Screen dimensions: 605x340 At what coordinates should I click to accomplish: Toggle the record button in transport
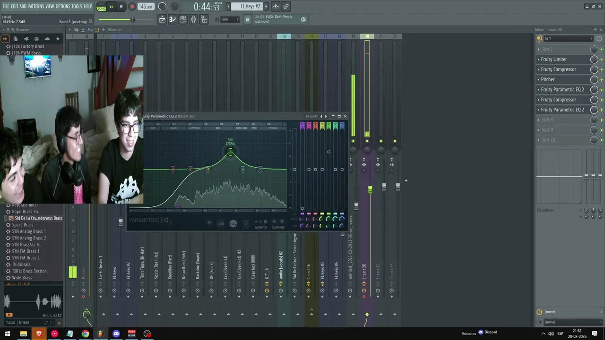click(132, 7)
